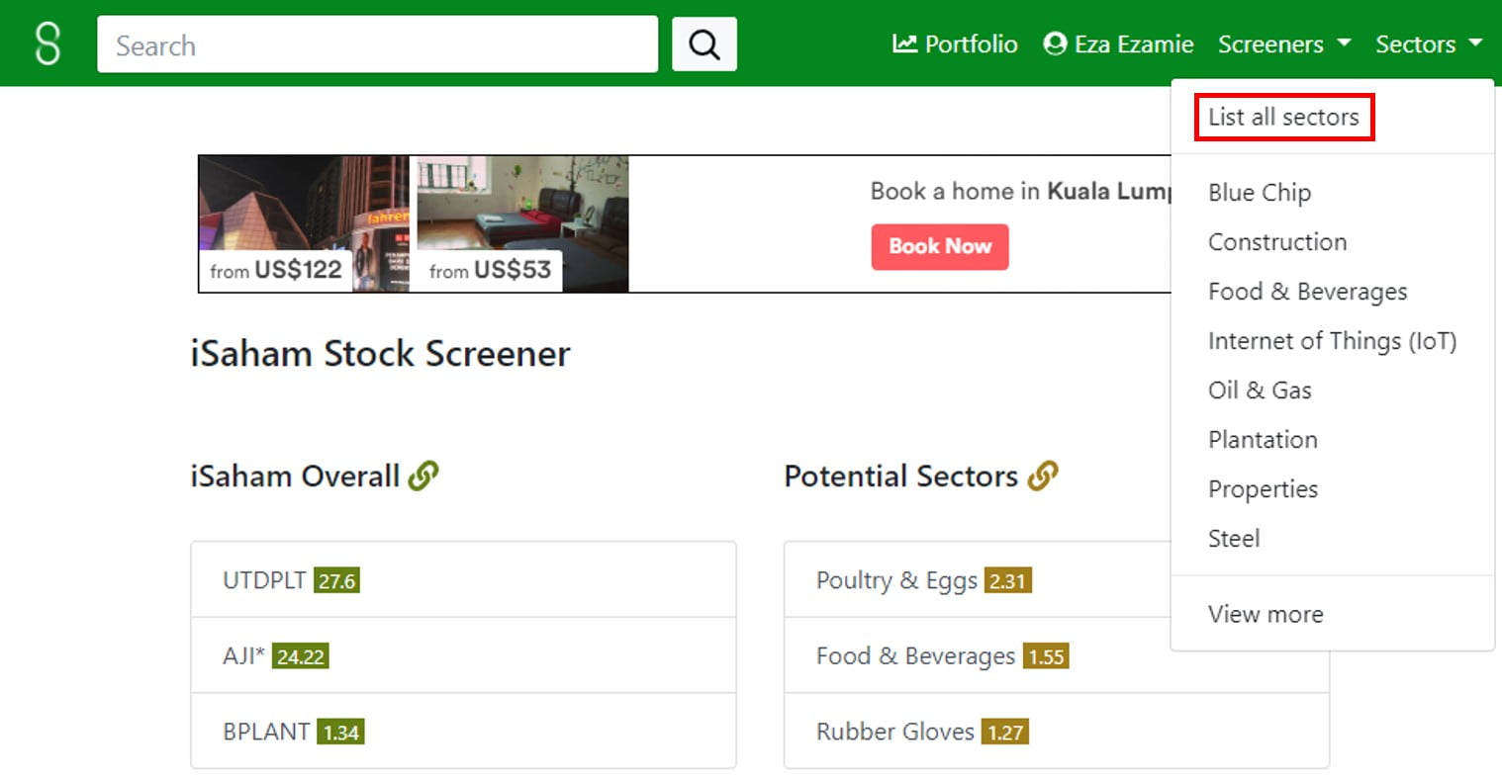Viewport: 1502px width, 780px height.
Task: Select Internet of Things (IoT) sector
Action: (x=1332, y=341)
